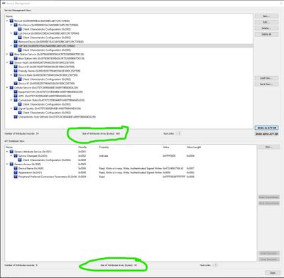Click the Cellular Service icon

(x=11, y=87)
